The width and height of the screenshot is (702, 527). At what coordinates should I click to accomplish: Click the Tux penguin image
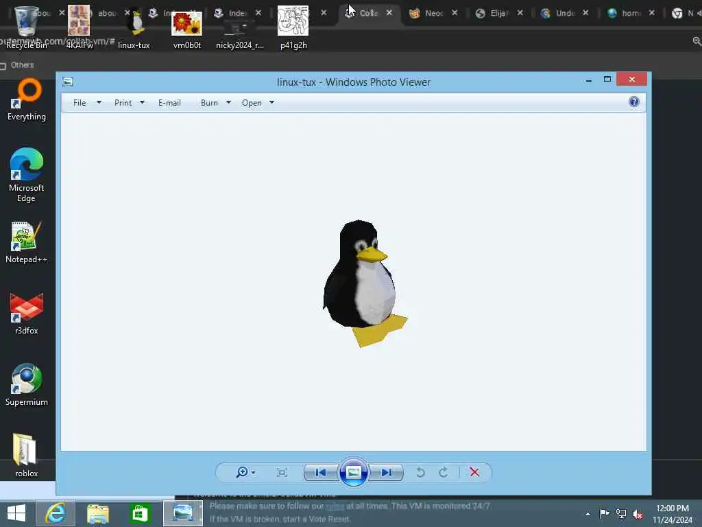[x=365, y=283]
